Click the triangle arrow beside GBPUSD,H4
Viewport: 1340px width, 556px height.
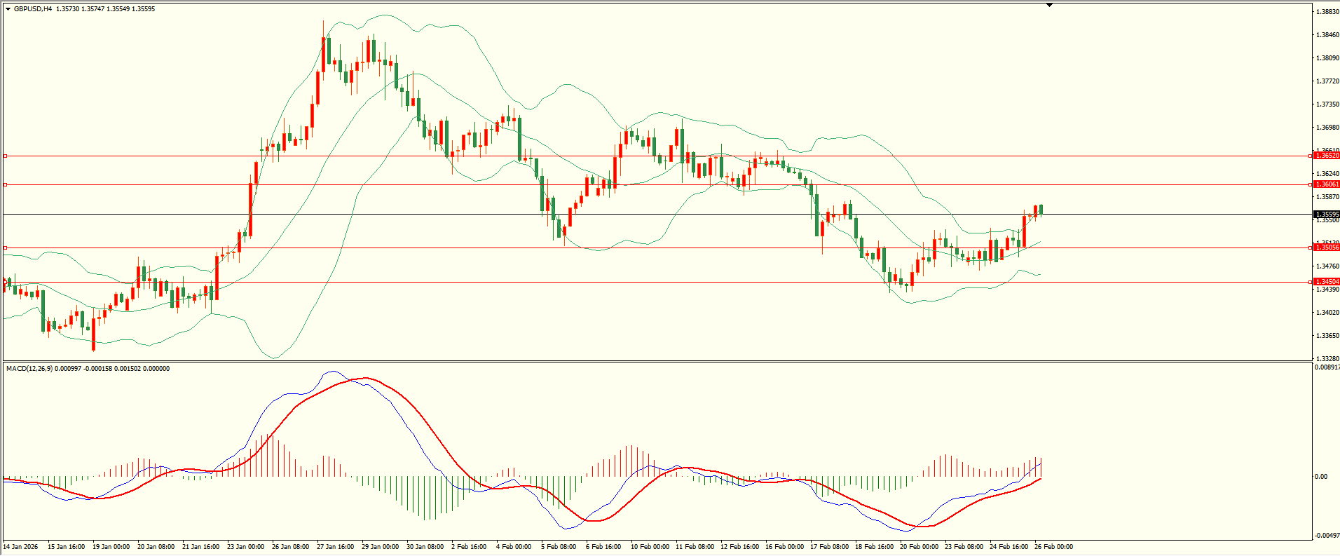tap(8, 9)
